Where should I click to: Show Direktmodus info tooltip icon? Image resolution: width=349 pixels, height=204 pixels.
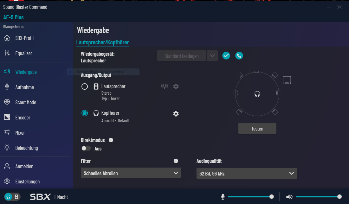[111, 140]
